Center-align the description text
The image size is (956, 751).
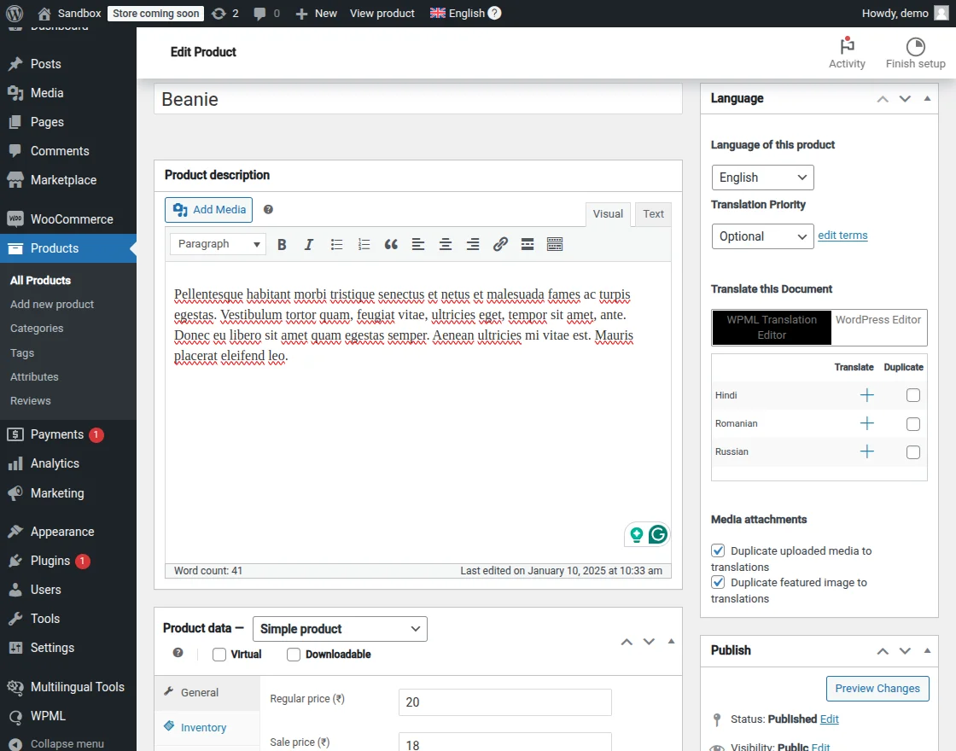(446, 245)
